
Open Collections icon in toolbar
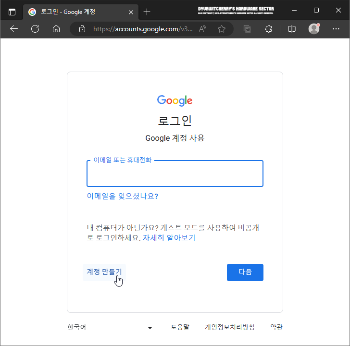click(247, 29)
